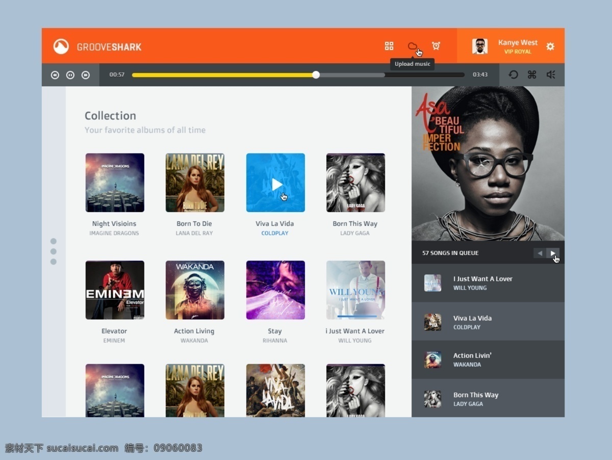Image resolution: width=612 pixels, height=460 pixels.
Task: Play "Born This Way" queue row
Action: tap(488, 398)
